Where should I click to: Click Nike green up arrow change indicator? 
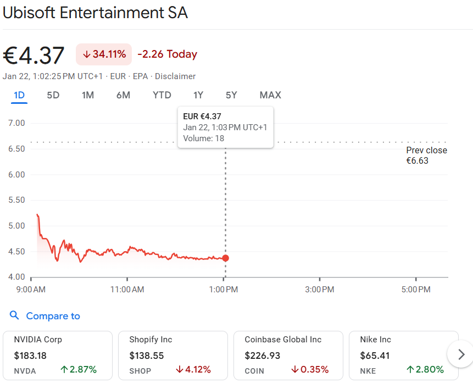[426, 369]
